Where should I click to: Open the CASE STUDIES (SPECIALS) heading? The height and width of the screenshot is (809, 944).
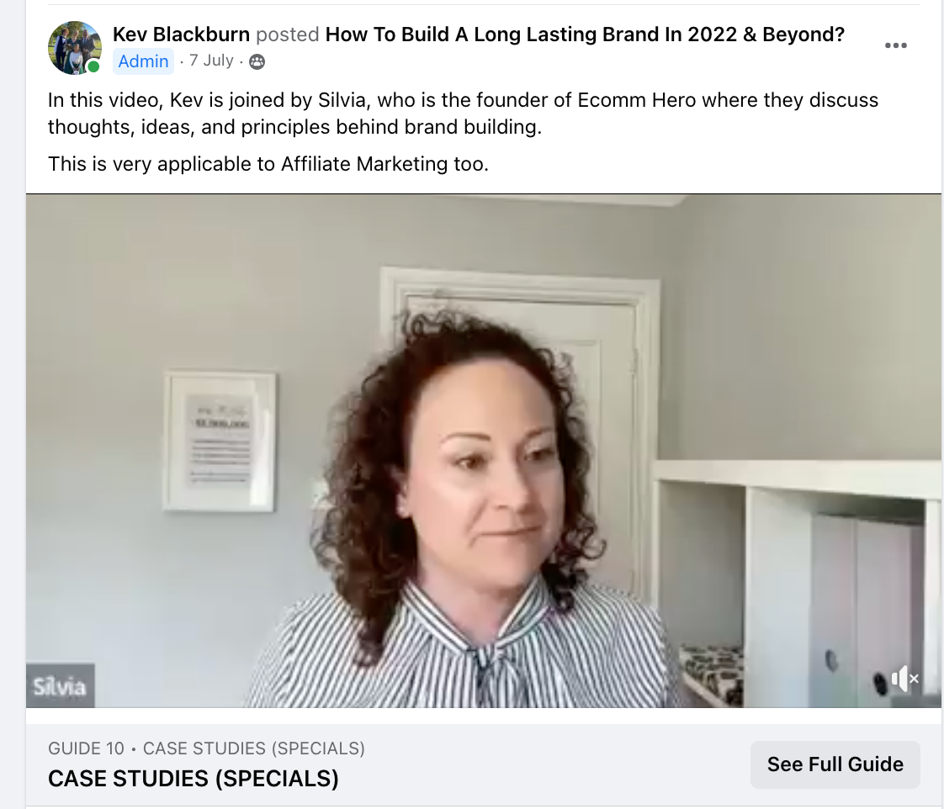point(194,778)
